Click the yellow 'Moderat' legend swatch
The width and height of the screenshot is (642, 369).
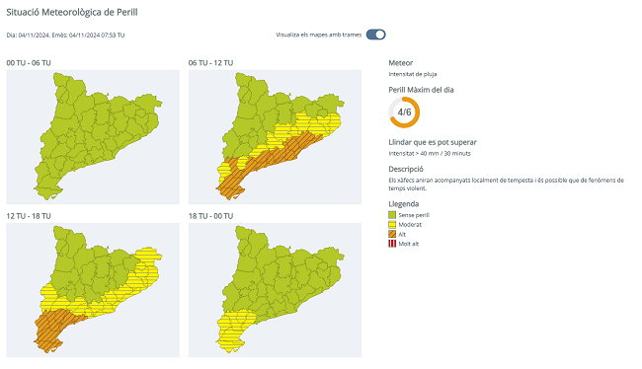click(x=392, y=224)
